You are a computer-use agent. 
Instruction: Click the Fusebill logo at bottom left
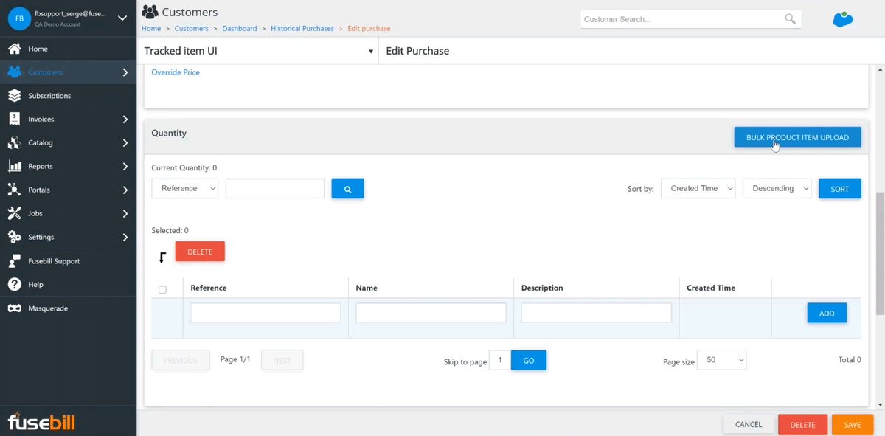click(41, 421)
